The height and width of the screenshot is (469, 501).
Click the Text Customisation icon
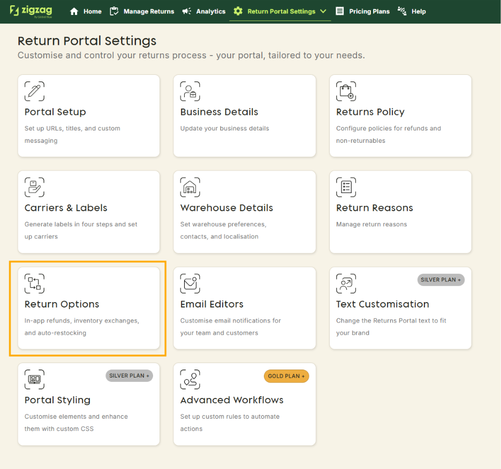(x=346, y=283)
